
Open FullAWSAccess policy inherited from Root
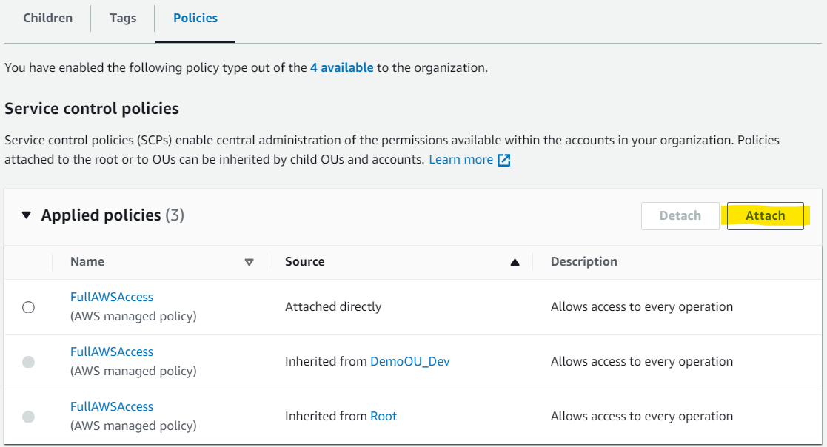(112, 406)
